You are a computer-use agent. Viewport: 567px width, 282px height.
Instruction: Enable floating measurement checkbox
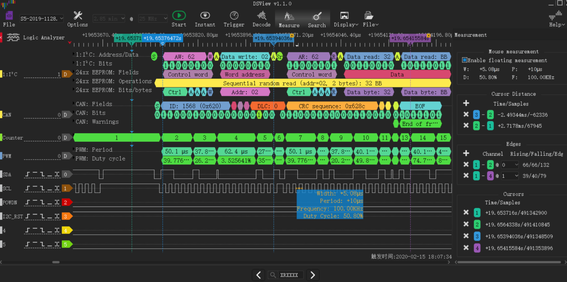pyautogui.click(x=465, y=60)
